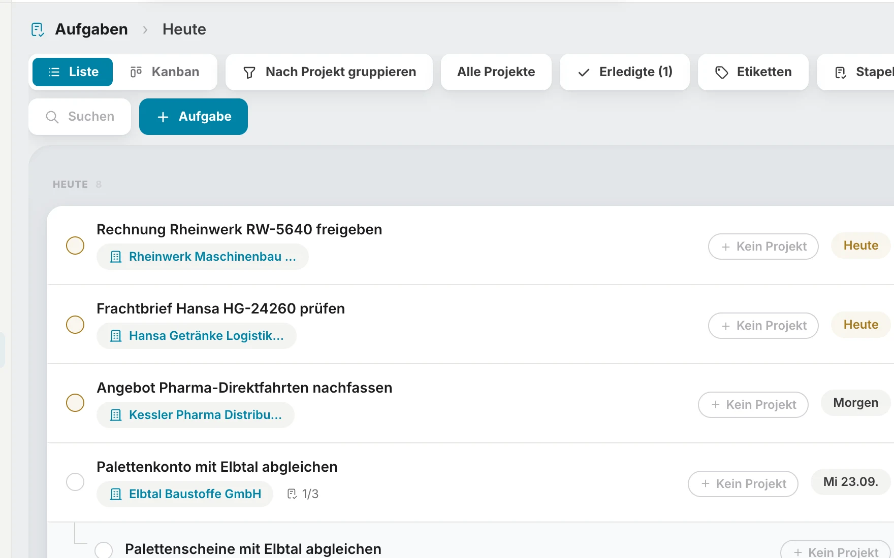Click the 1/3 subtask counter

[303, 494]
